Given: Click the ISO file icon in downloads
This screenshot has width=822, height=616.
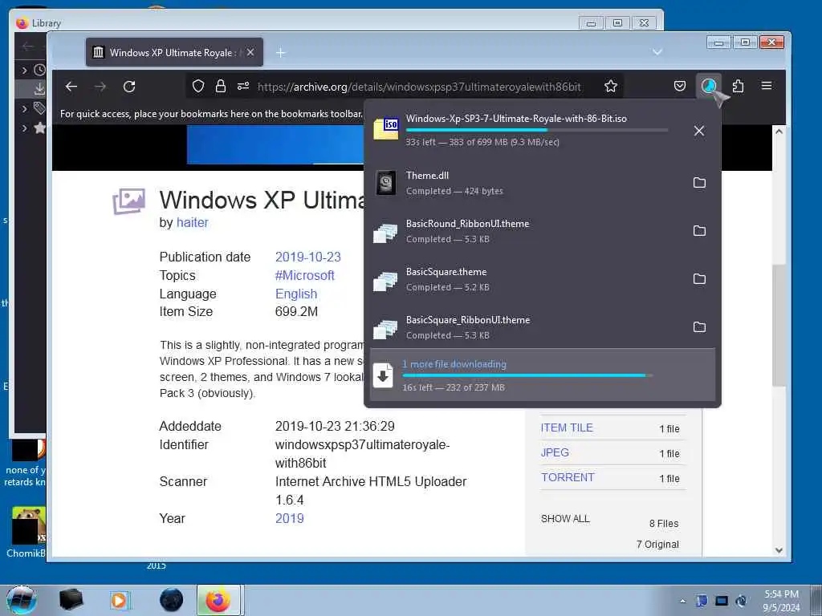Looking at the screenshot, I should click(386, 129).
